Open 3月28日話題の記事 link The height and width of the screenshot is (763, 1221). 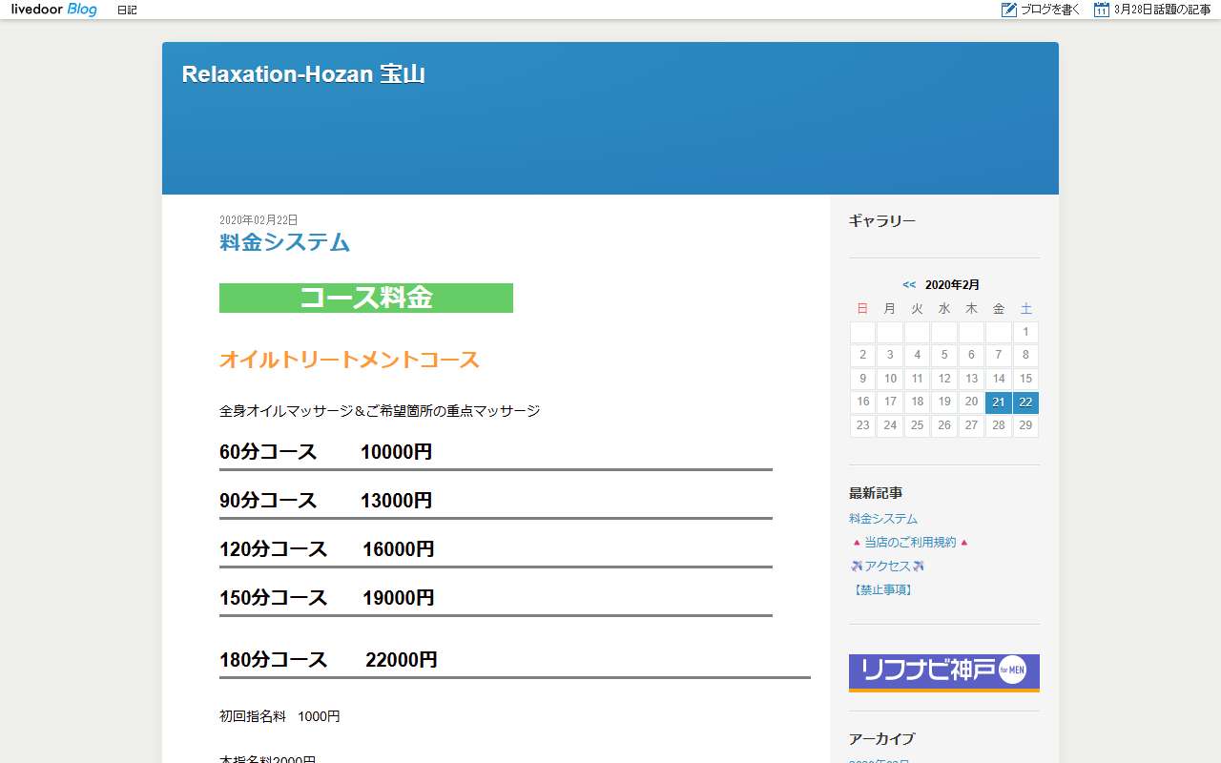1162,10
